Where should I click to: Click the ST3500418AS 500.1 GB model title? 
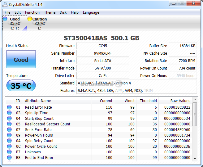[x=101, y=38]
